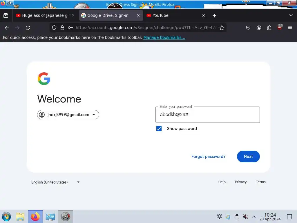297x223 pixels.
Task: Uncheck the Show password checkbox
Action: pos(159,129)
